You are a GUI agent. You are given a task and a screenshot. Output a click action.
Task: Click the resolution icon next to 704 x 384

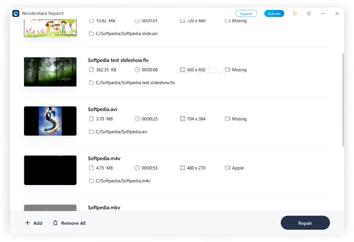[183, 119]
